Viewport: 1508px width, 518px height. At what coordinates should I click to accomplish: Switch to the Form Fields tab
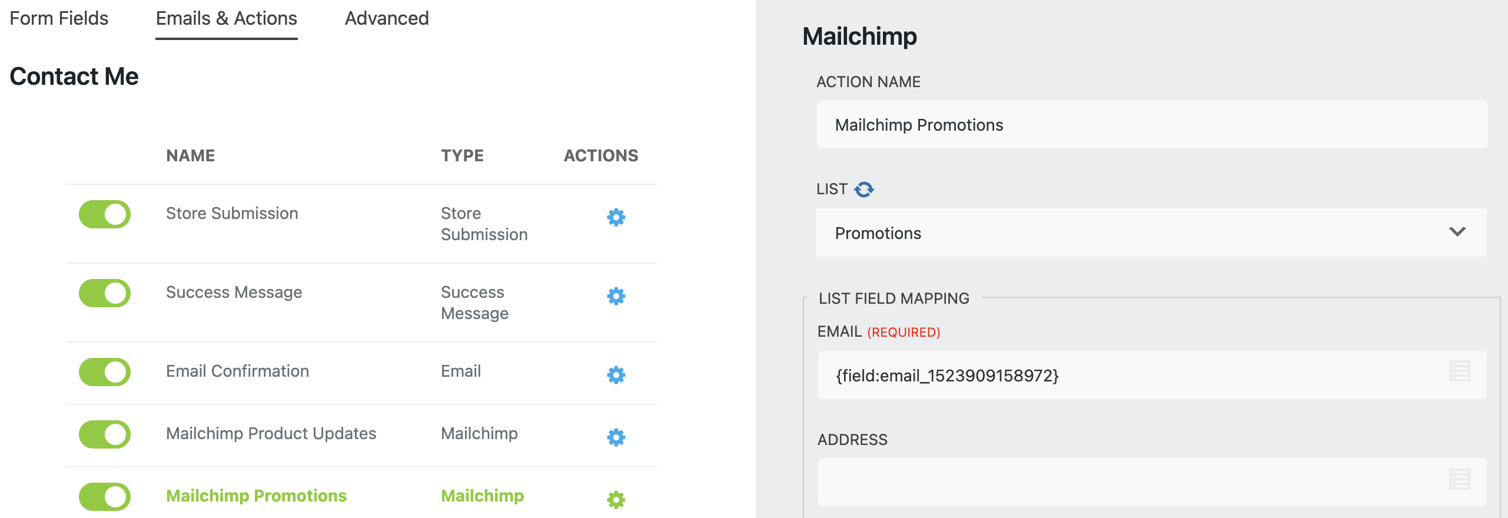pos(59,19)
